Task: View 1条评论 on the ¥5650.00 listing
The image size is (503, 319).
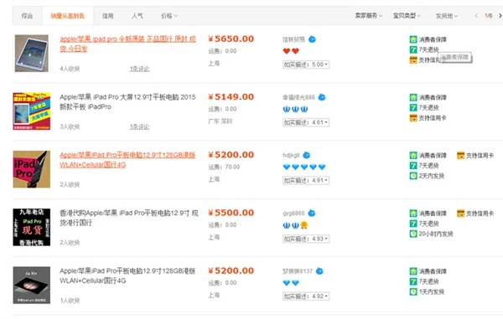Action: click(x=139, y=69)
